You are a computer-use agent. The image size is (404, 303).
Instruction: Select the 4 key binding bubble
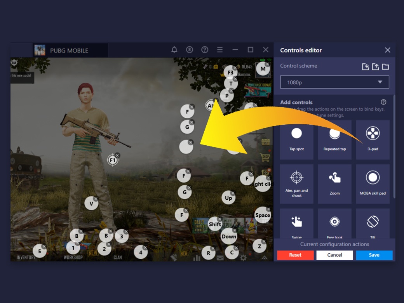pos(141,252)
